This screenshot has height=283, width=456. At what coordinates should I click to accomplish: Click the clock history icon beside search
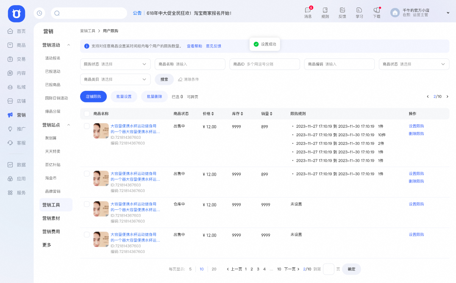[39, 13]
